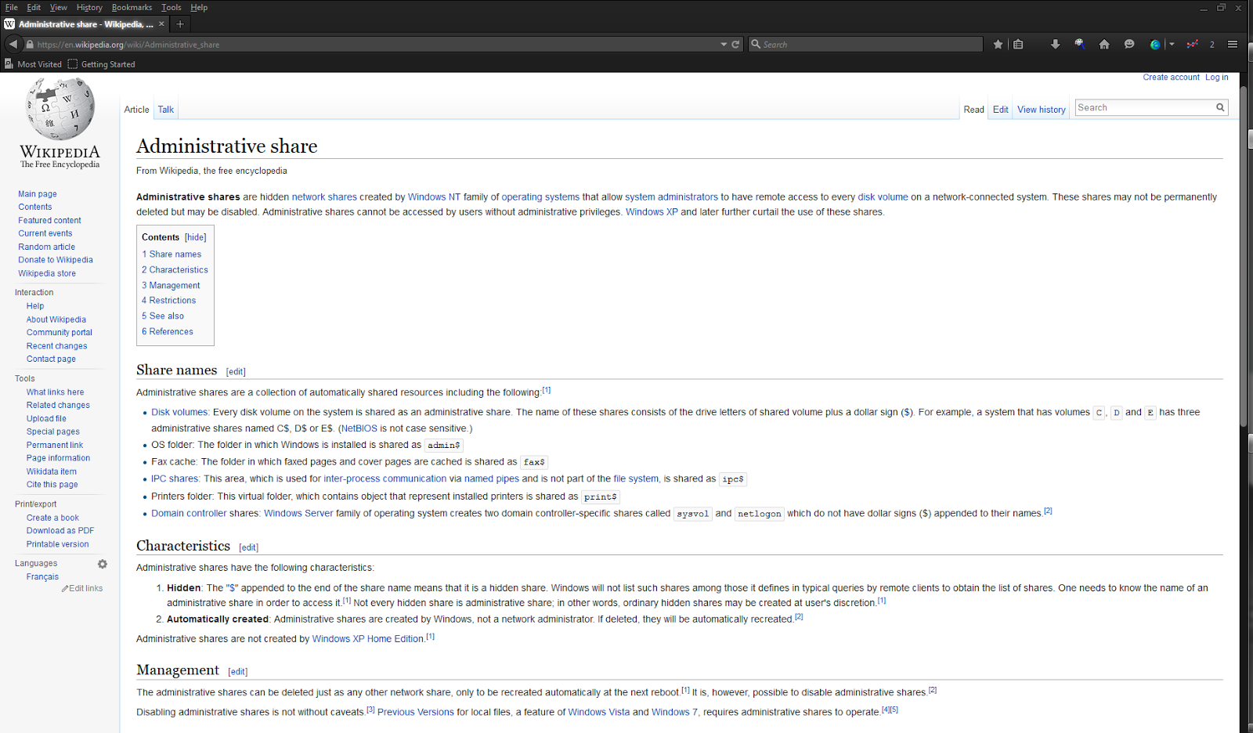Open the 'Windows XP Home Edition' link
This screenshot has width=1253, height=733.
point(368,639)
